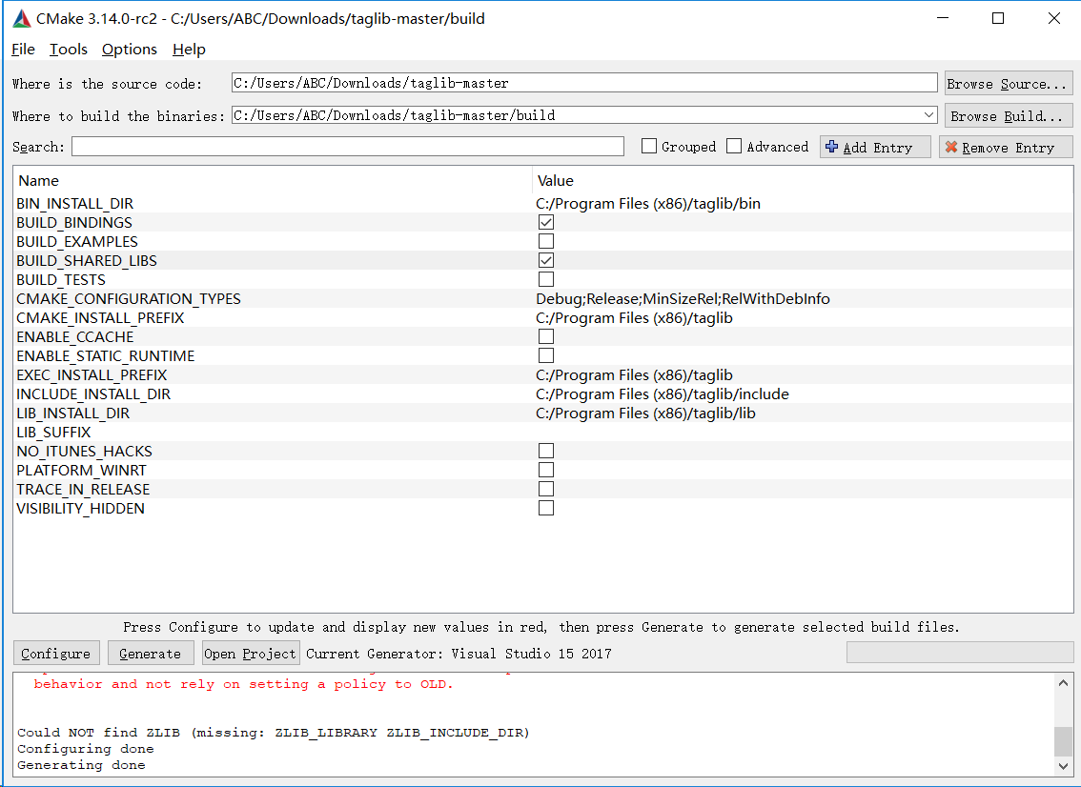
Task: Disable the BUILD_BINDINGS option
Action: (545, 221)
